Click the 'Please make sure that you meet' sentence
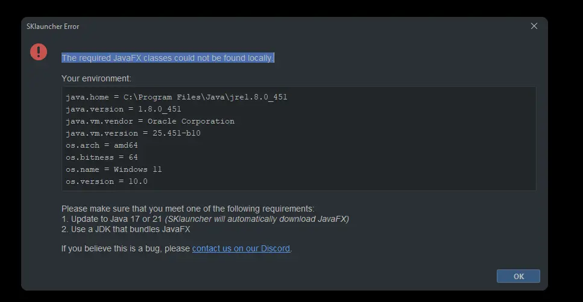Viewport: 583px width, 302px height. tap(188, 209)
